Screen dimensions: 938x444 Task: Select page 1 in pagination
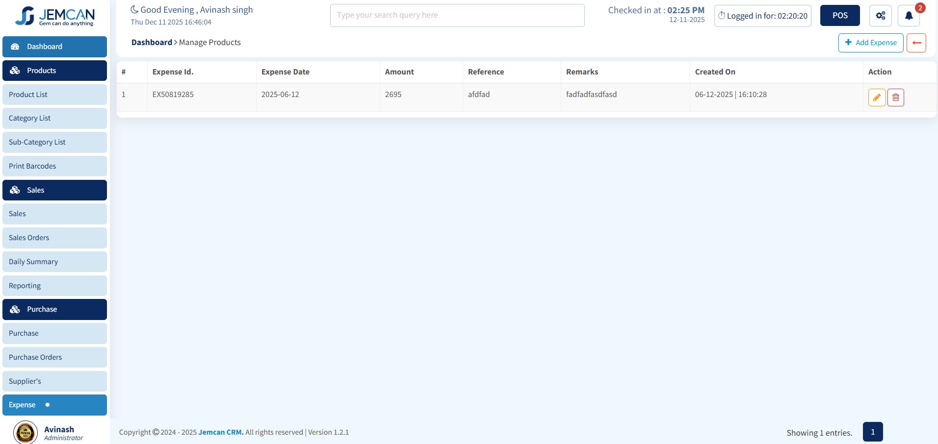(x=873, y=432)
